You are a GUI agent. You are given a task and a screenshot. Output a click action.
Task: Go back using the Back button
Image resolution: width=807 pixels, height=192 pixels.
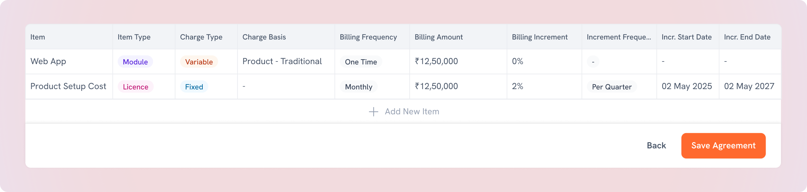click(x=656, y=145)
